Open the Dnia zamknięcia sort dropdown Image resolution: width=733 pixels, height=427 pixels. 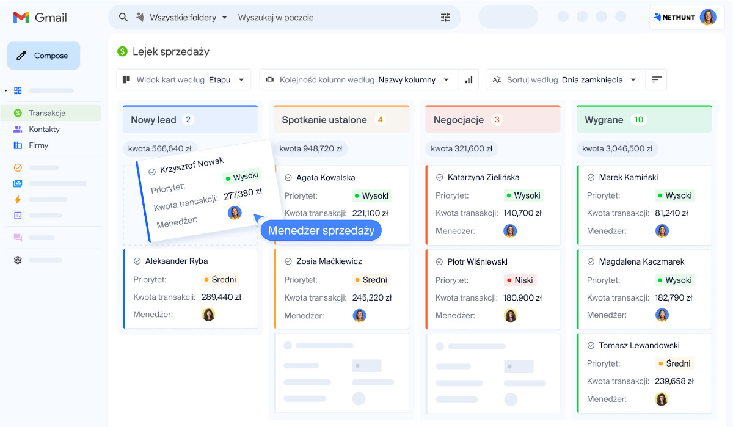click(x=604, y=79)
